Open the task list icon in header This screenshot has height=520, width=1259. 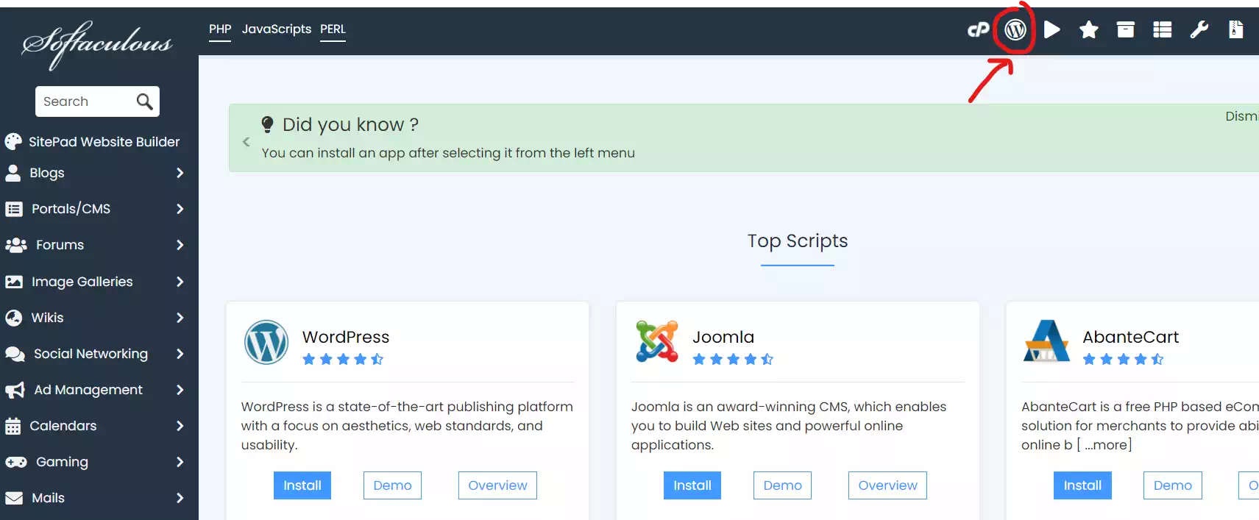click(1163, 29)
